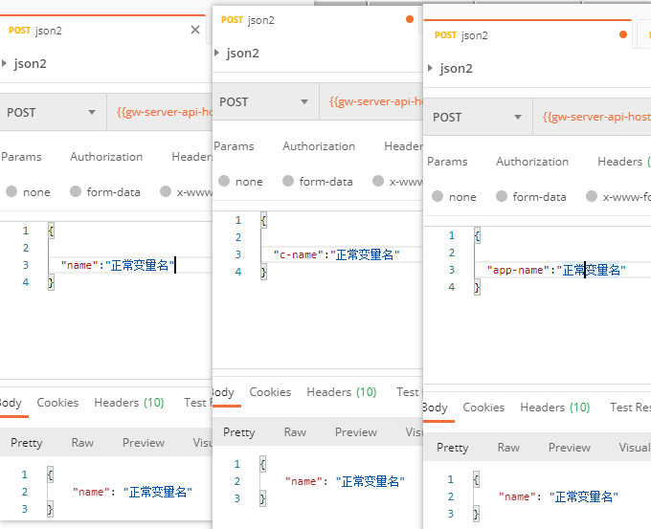Open Params tab in left window

(21, 157)
